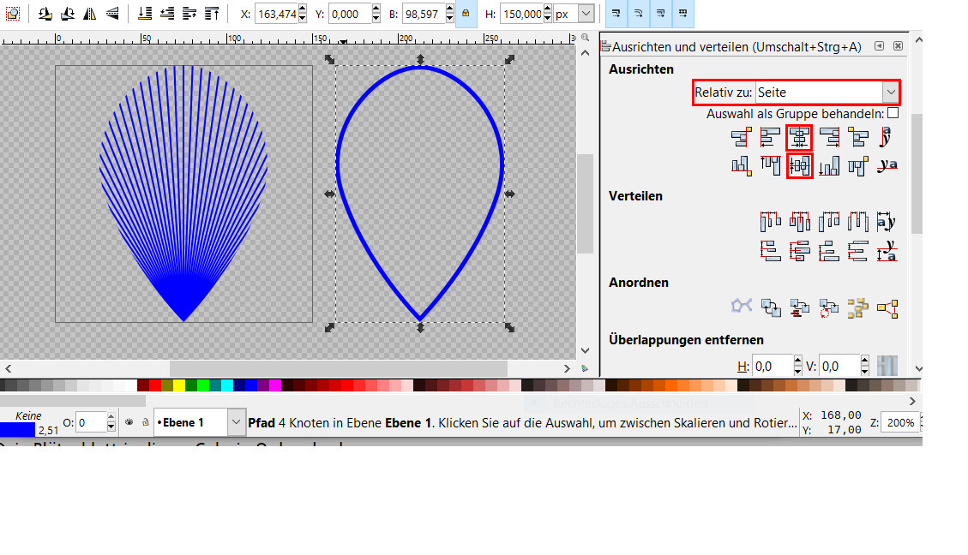
Task: Step the X position value spinner
Action: pos(302,14)
